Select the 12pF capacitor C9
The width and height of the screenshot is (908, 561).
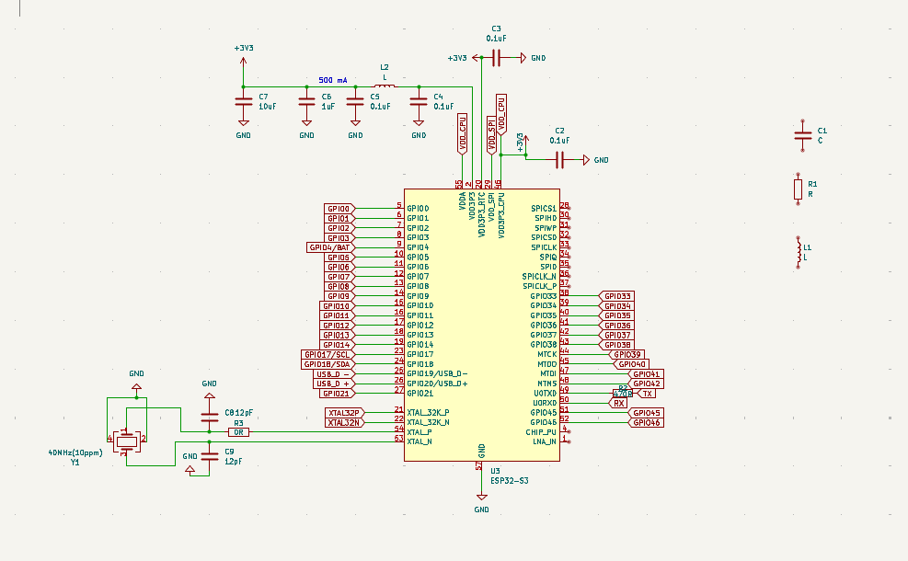pos(208,457)
